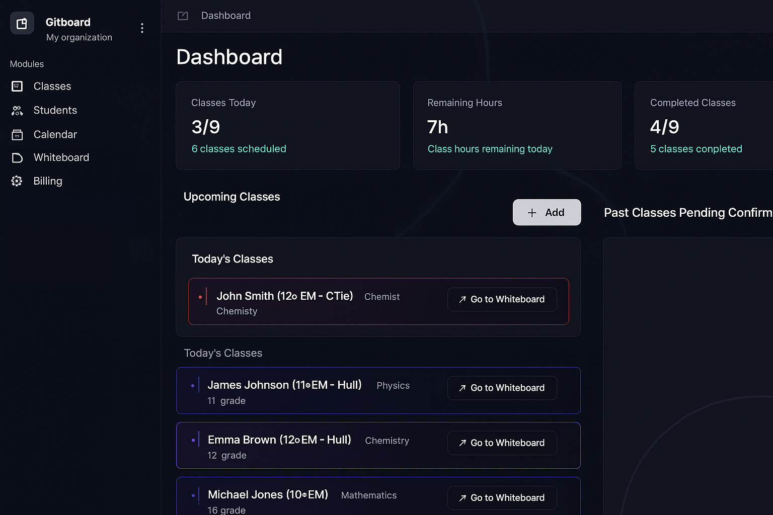Click the Dashboard breadcrumb label
The height and width of the screenshot is (515, 773).
tap(225, 16)
